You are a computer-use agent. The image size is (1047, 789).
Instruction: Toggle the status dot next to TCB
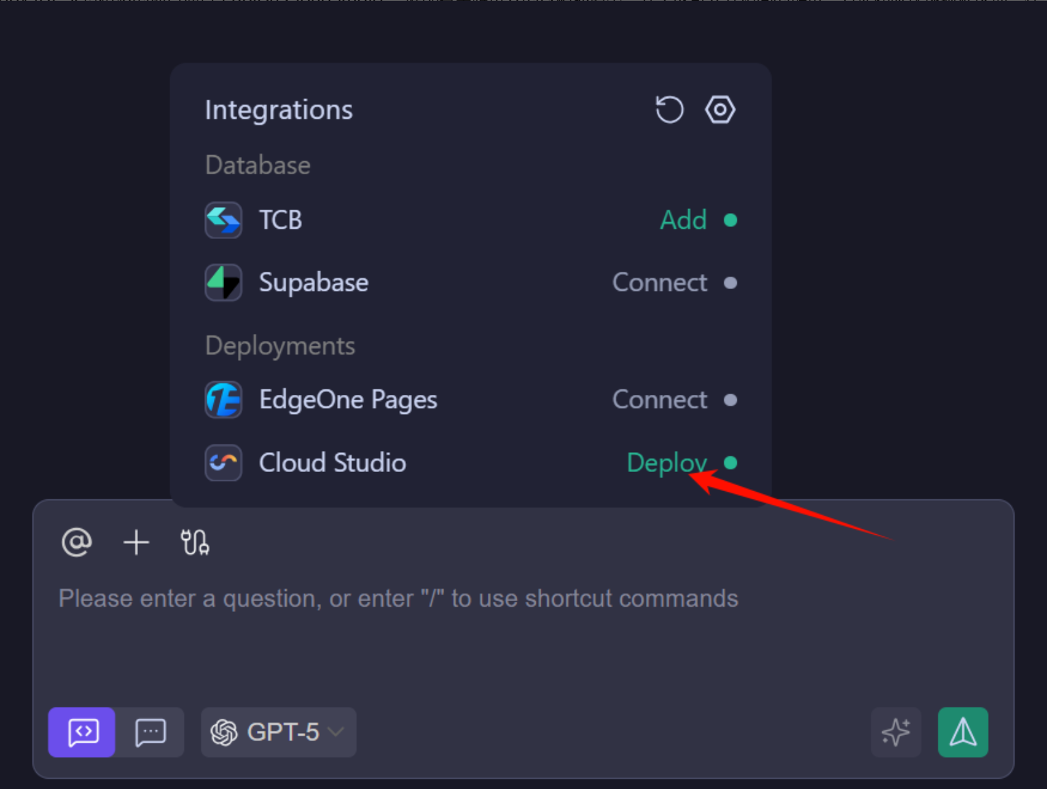pos(731,220)
